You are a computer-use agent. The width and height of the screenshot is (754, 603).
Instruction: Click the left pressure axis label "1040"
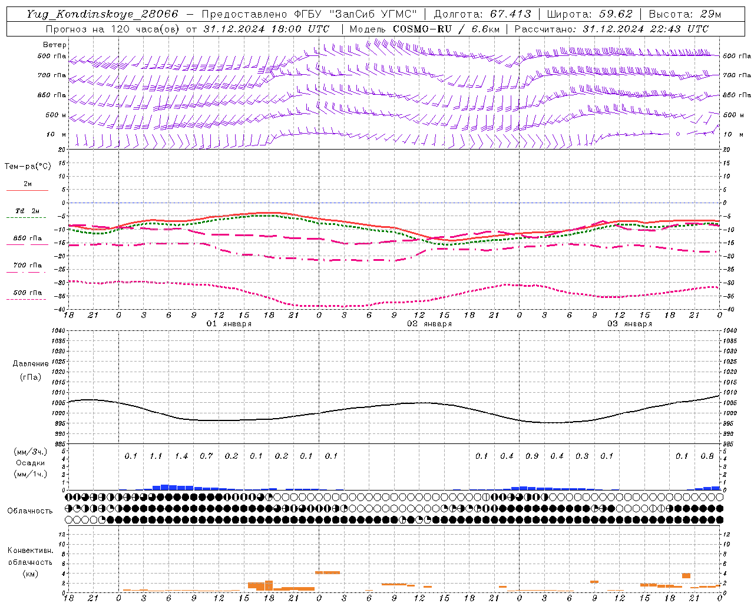(58, 331)
